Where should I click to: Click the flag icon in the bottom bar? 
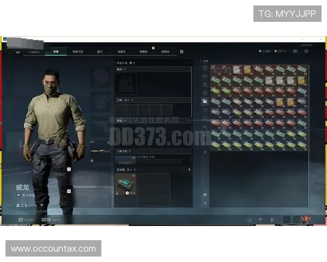[x=260, y=219]
